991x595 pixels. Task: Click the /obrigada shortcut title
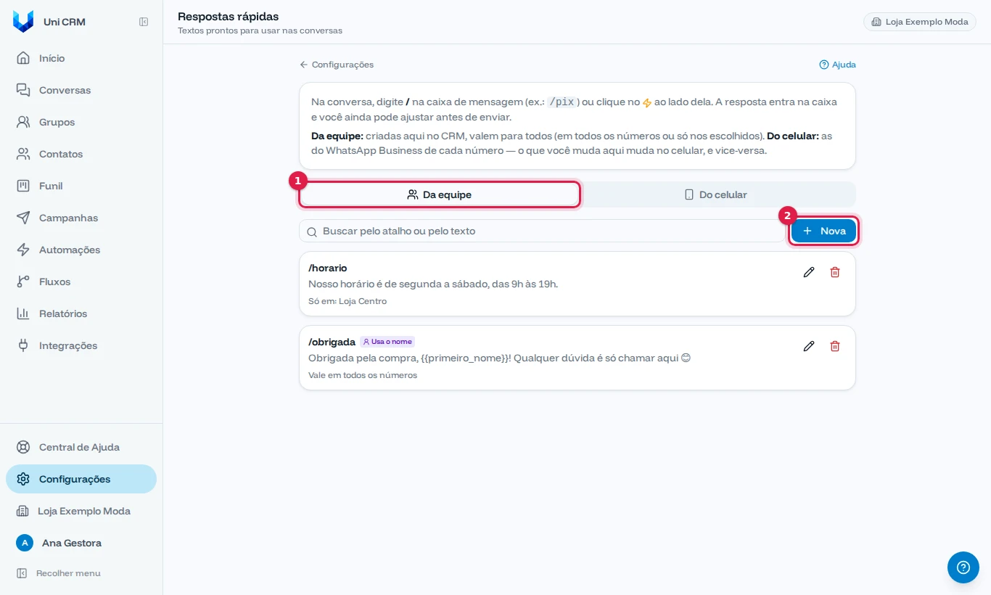(x=332, y=342)
